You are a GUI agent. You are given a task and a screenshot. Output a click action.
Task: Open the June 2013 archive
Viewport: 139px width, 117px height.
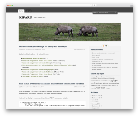95,102
